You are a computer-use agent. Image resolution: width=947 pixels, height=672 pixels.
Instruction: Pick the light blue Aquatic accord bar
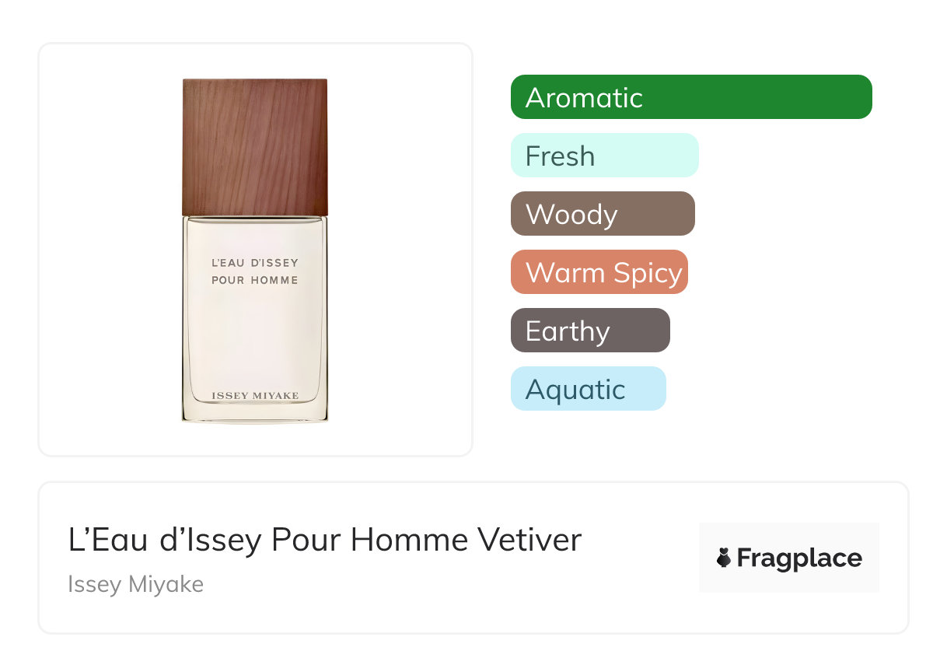588,389
